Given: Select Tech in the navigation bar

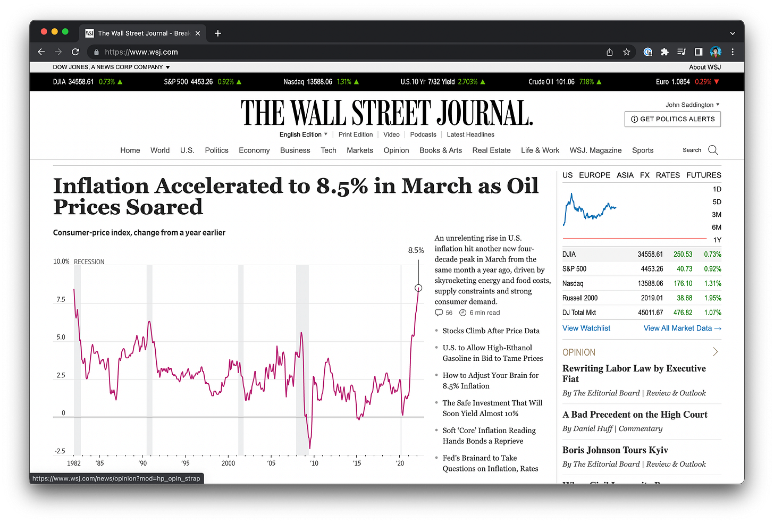Looking at the screenshot, I should pyautogui.click(x=329, y=150).
